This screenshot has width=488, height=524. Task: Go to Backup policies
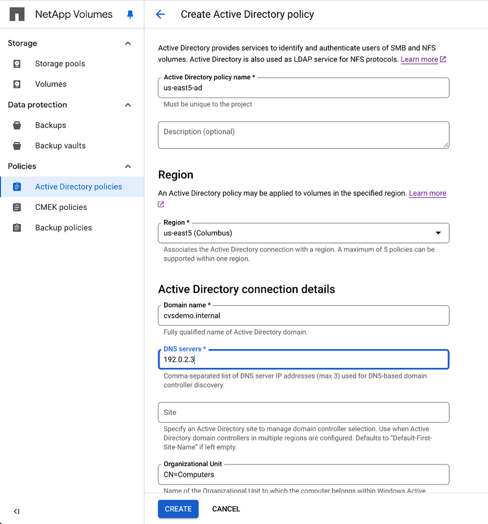[x=63, y=228]
